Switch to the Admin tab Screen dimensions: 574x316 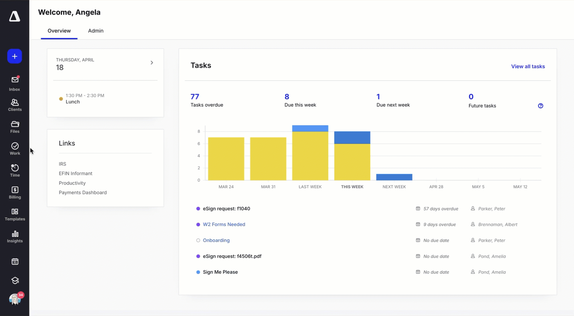click(95, 31)
